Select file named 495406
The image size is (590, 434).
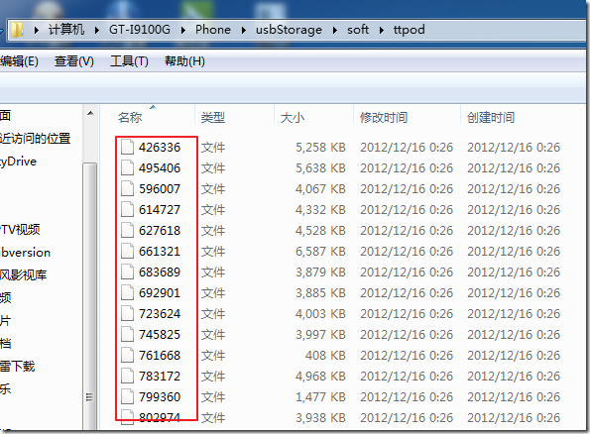pyautogui.click(x=160, y=167)
